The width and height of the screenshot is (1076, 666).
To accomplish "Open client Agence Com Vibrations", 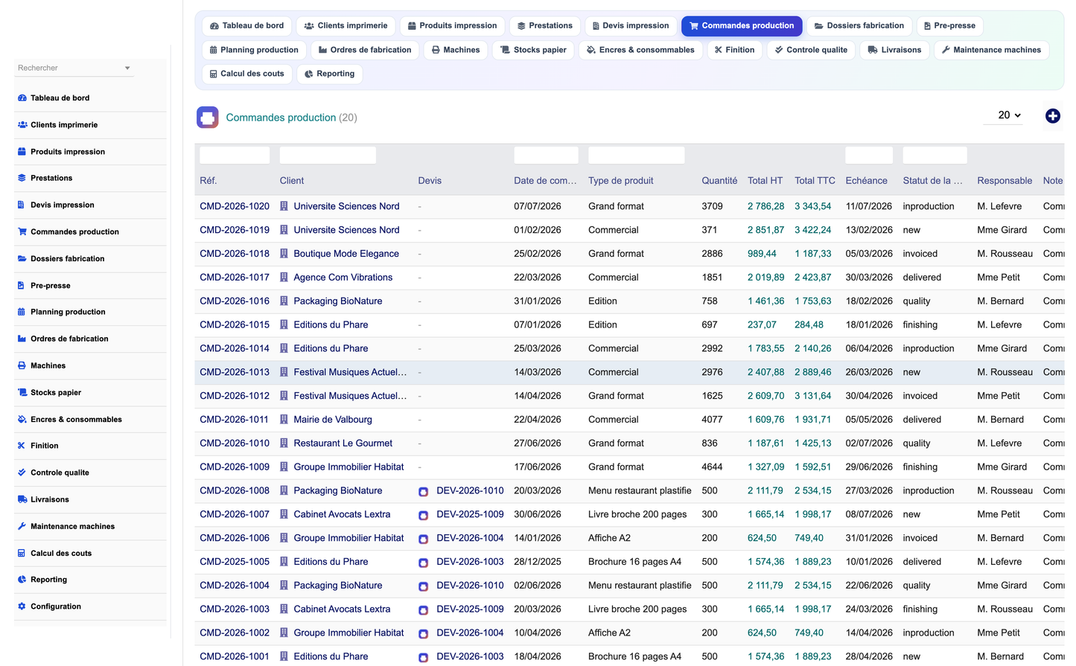I will coord(343,278).
